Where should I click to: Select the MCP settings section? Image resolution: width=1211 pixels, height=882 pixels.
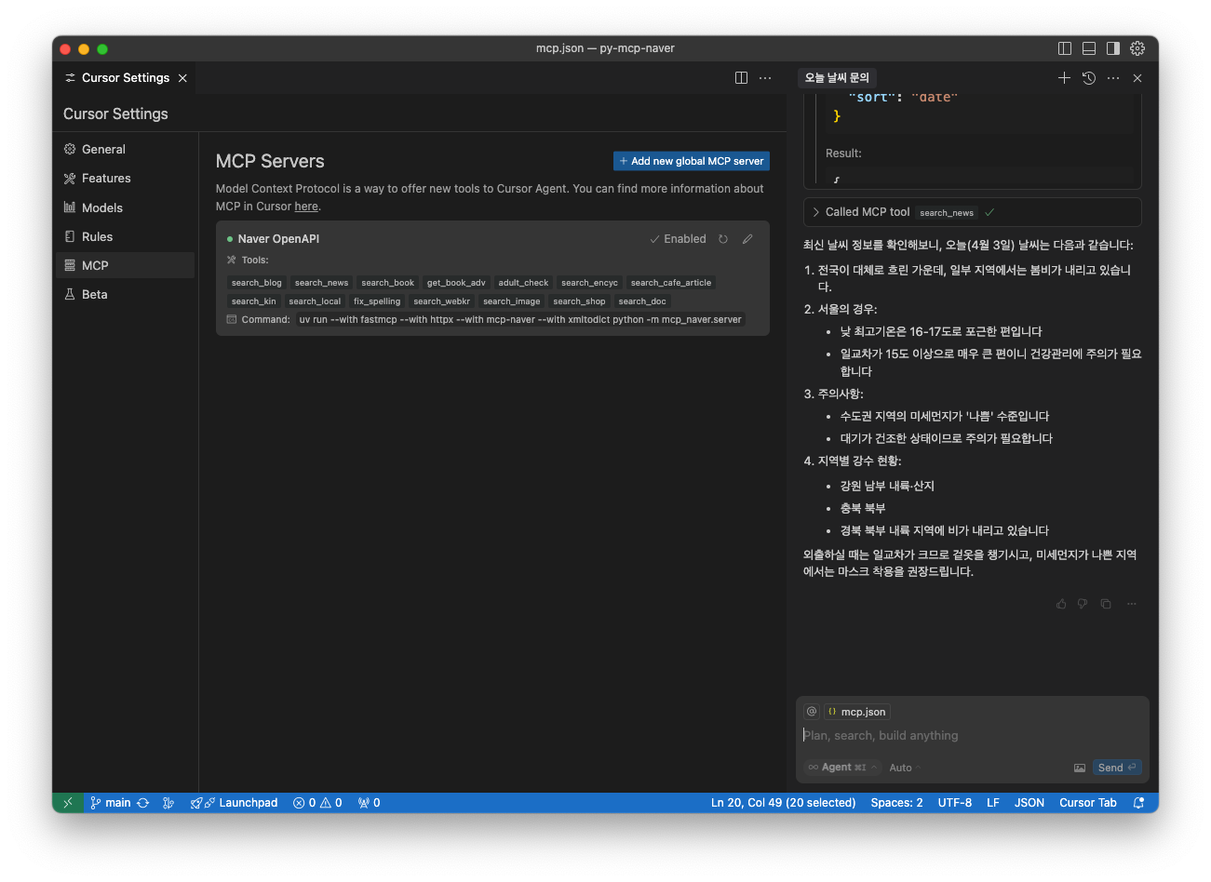125,265
